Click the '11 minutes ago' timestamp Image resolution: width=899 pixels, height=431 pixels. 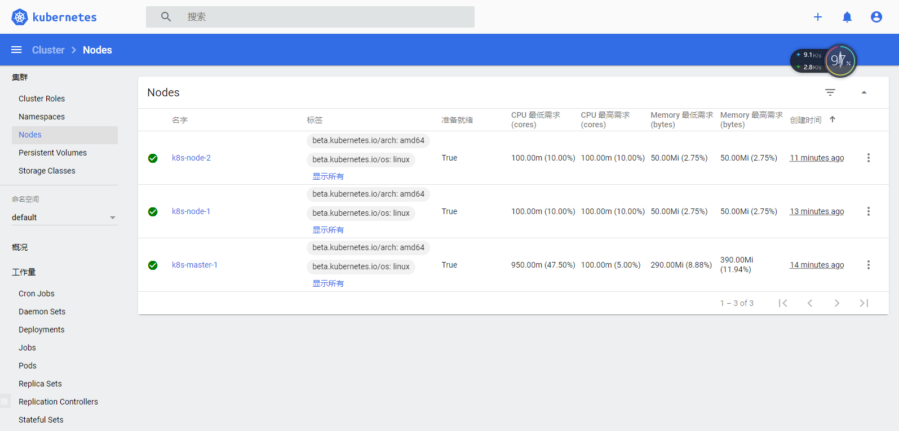click(817, 158)
